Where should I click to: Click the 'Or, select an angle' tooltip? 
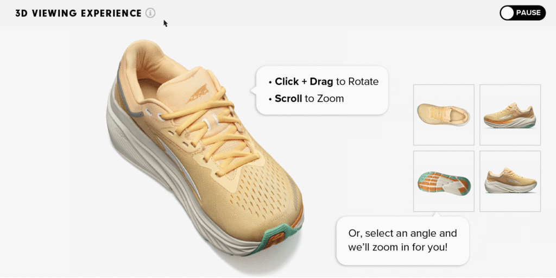[402, 240]
